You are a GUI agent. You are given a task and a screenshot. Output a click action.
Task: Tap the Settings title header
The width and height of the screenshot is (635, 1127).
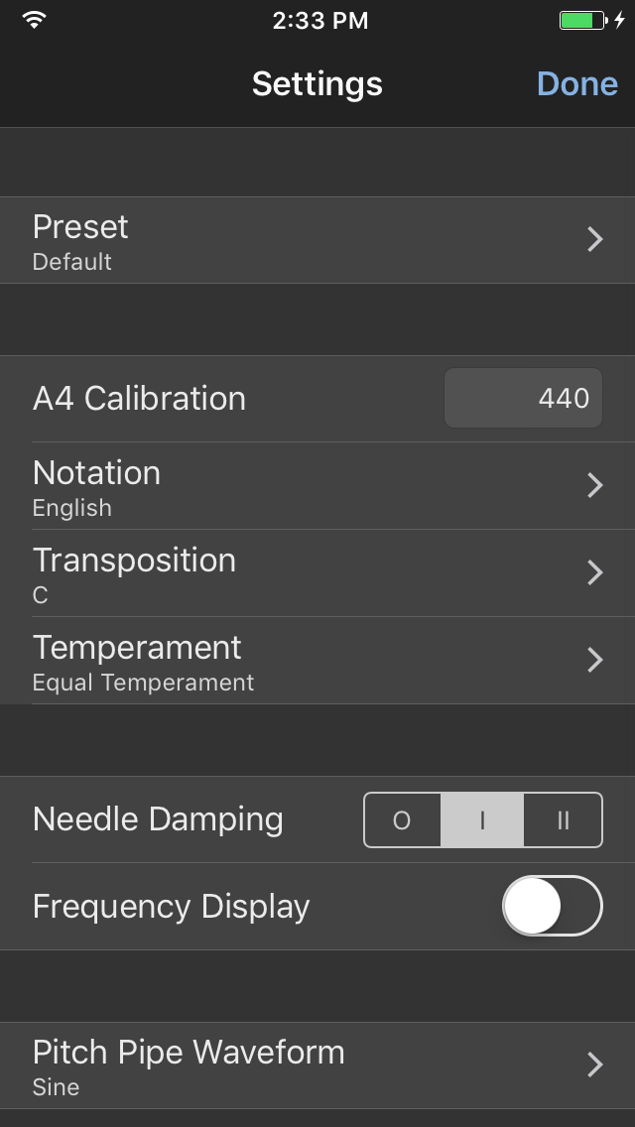[x=317, y=83]
